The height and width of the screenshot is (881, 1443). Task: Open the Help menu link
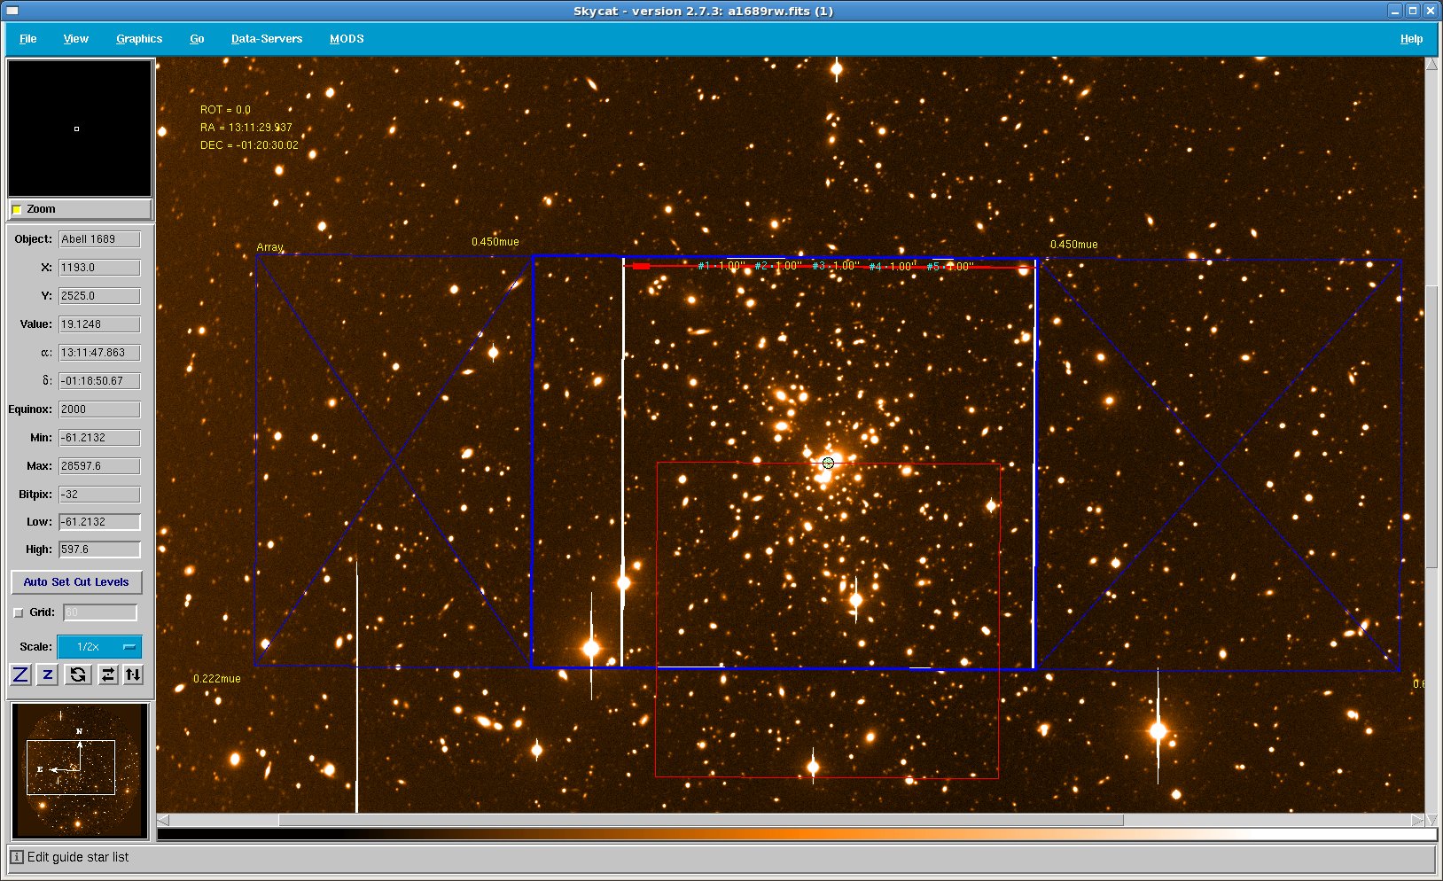pyautogui.click(x=1411, y=39)
